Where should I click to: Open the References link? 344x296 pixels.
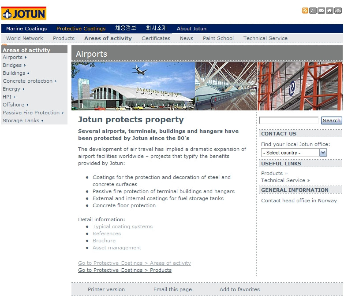(x=107, y=234)
